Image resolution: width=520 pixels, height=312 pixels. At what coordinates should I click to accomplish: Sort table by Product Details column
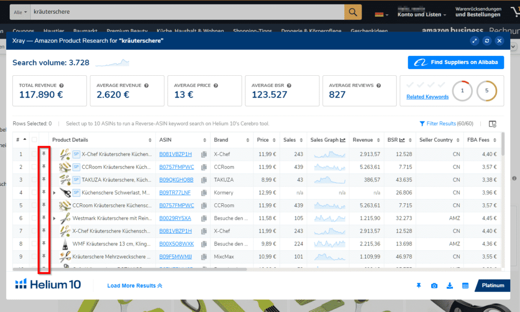(150, 140)
